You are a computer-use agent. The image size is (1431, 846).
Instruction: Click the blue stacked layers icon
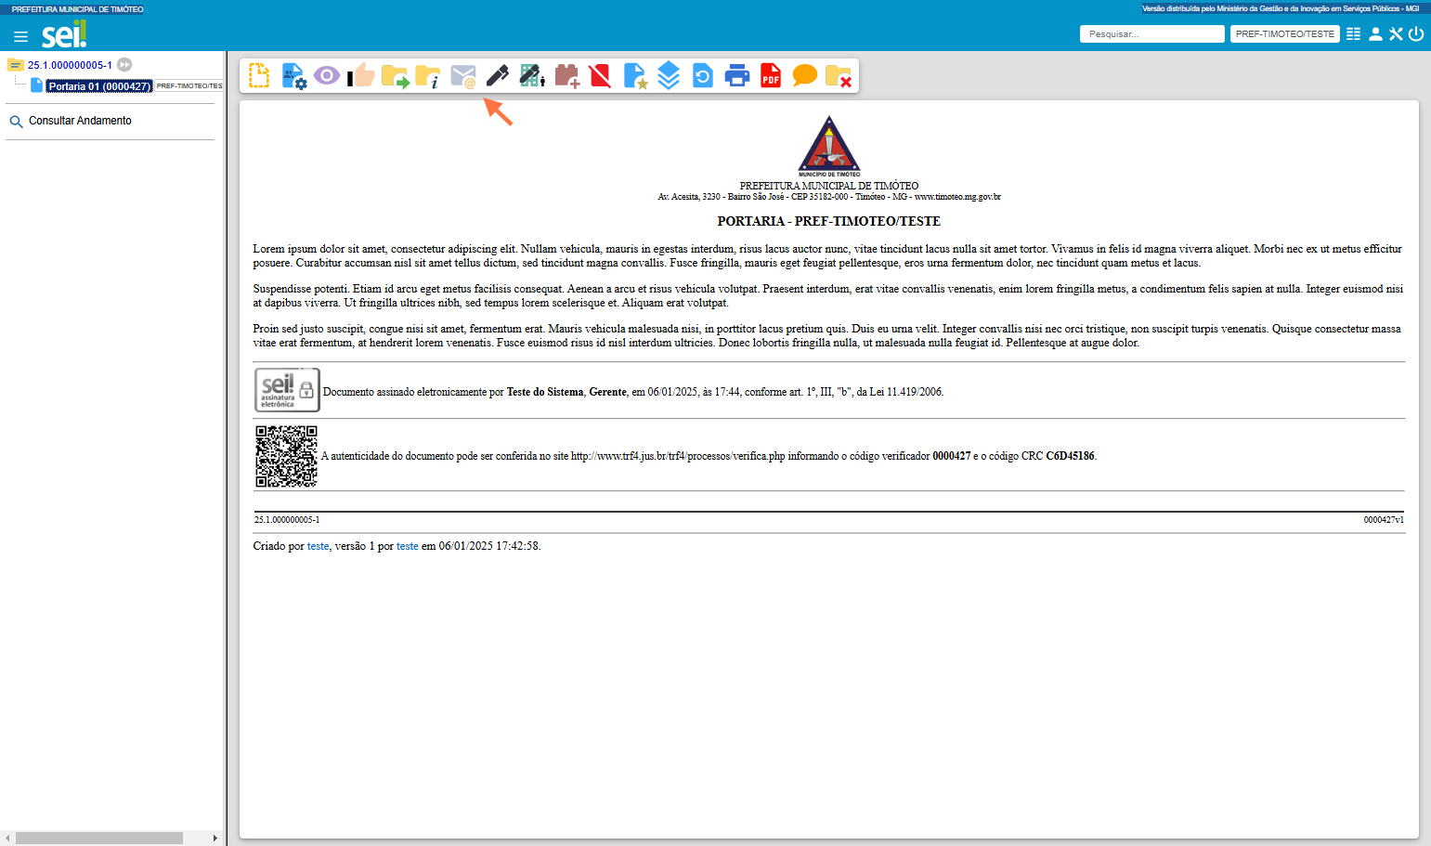(x=669, y=75)
